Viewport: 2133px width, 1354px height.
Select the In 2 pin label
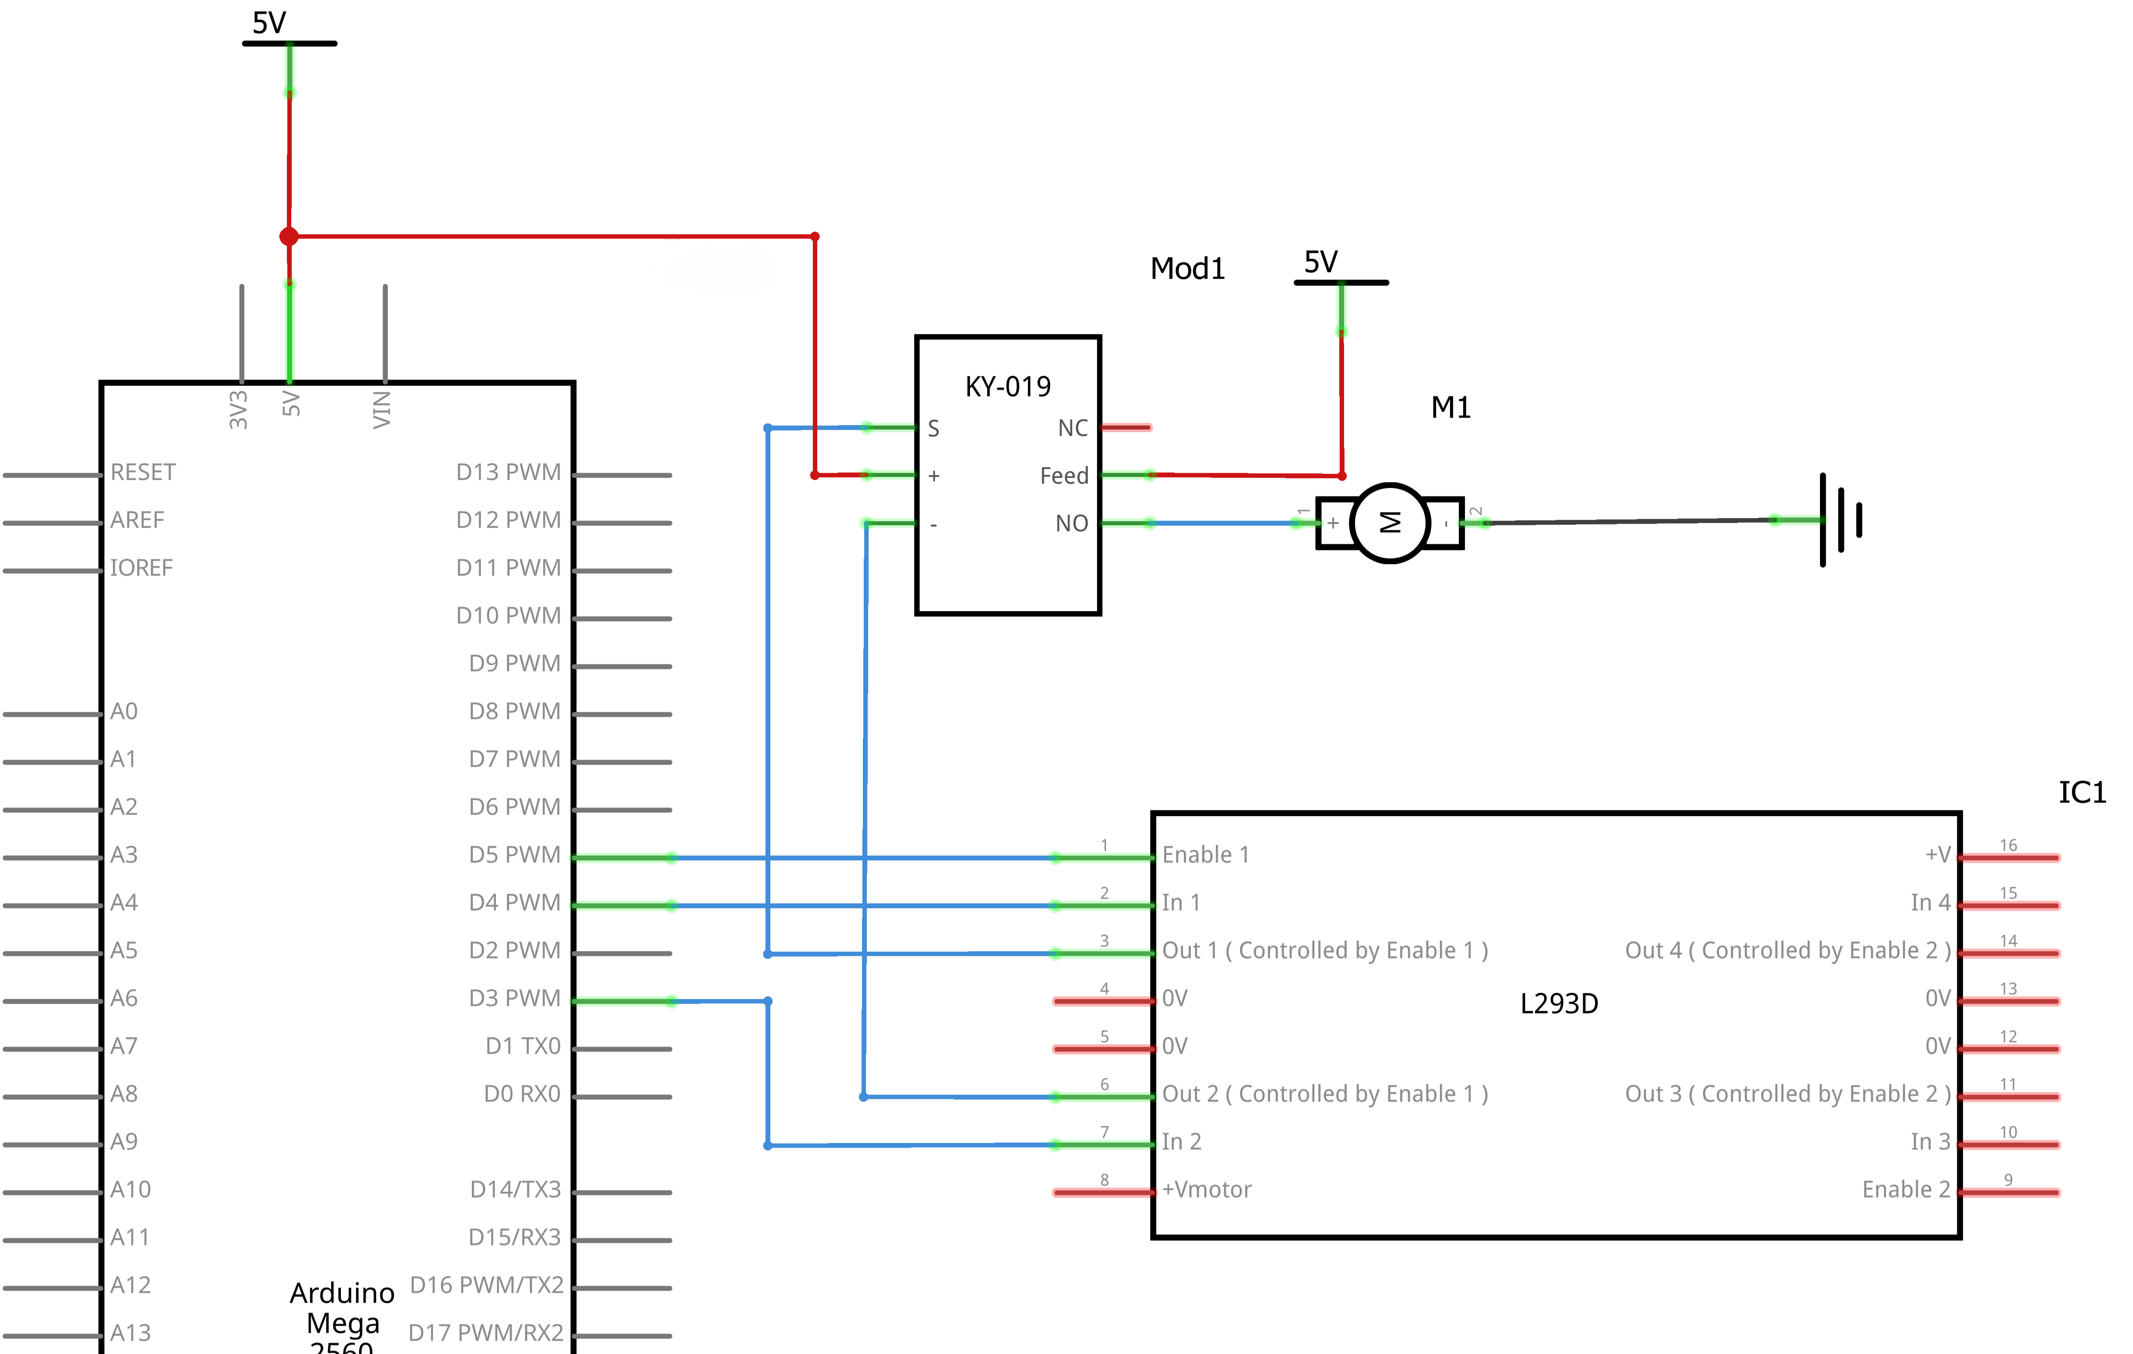[1182, 1142]
